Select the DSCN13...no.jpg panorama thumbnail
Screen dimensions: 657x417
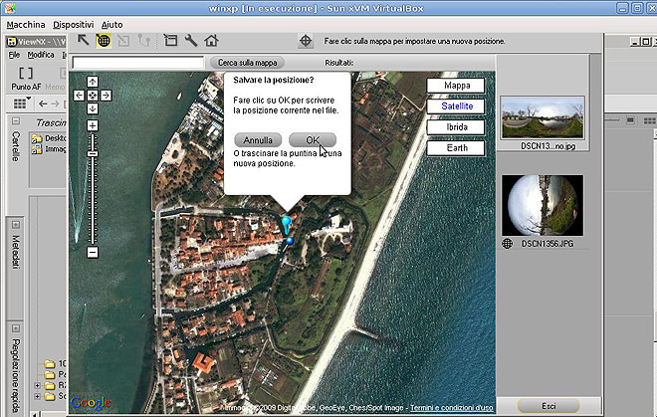[543, 117]
